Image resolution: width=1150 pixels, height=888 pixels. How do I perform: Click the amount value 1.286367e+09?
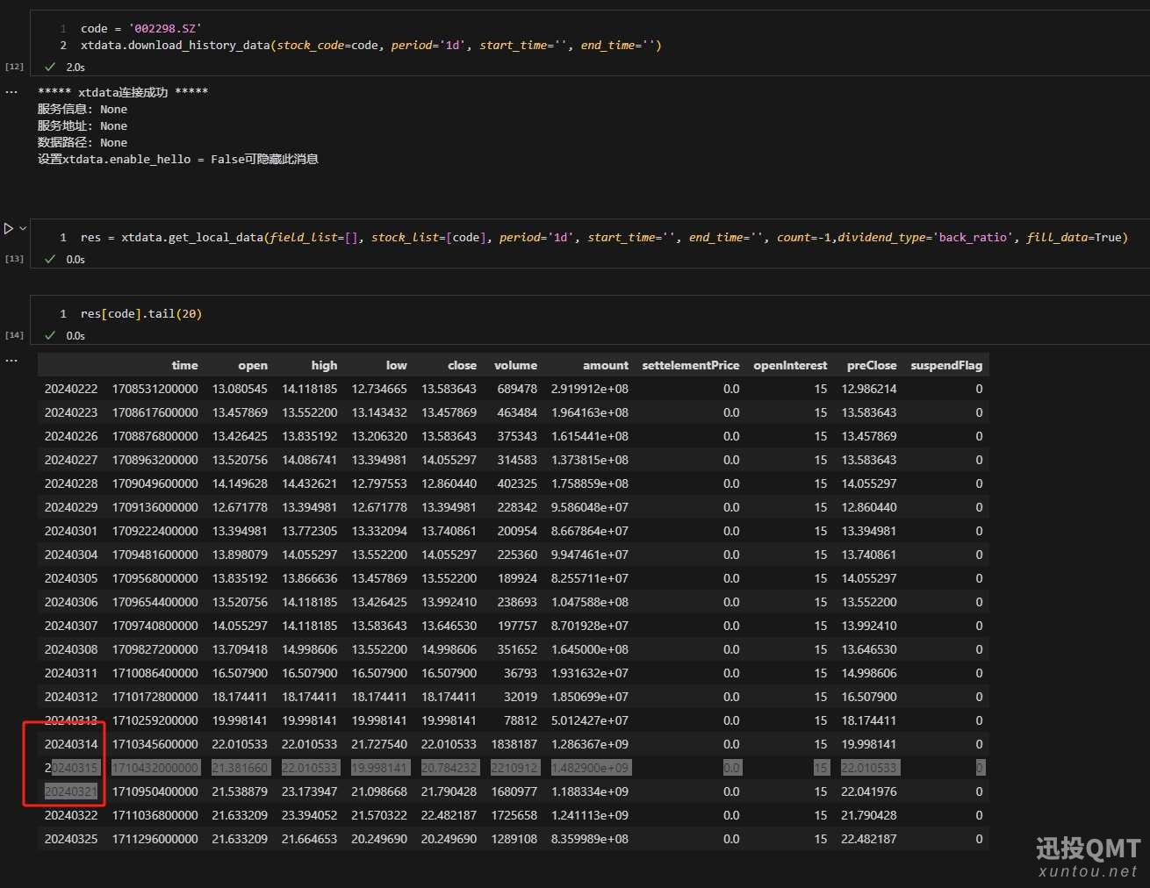tap(590, 744)
